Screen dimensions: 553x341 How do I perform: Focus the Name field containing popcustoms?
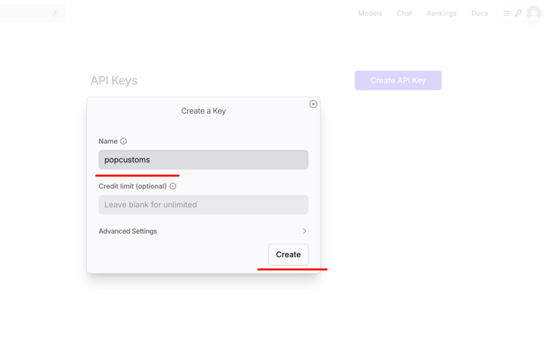(x=203, y=160)
